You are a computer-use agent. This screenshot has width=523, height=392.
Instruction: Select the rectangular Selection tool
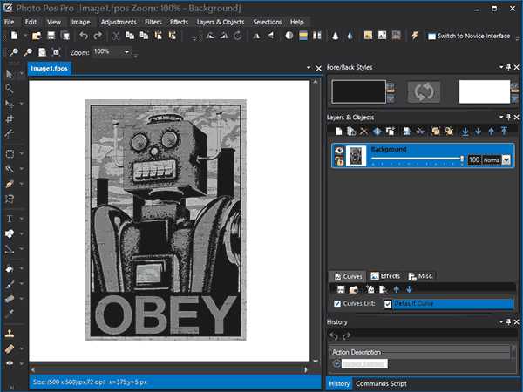click(x=10, y=153)
